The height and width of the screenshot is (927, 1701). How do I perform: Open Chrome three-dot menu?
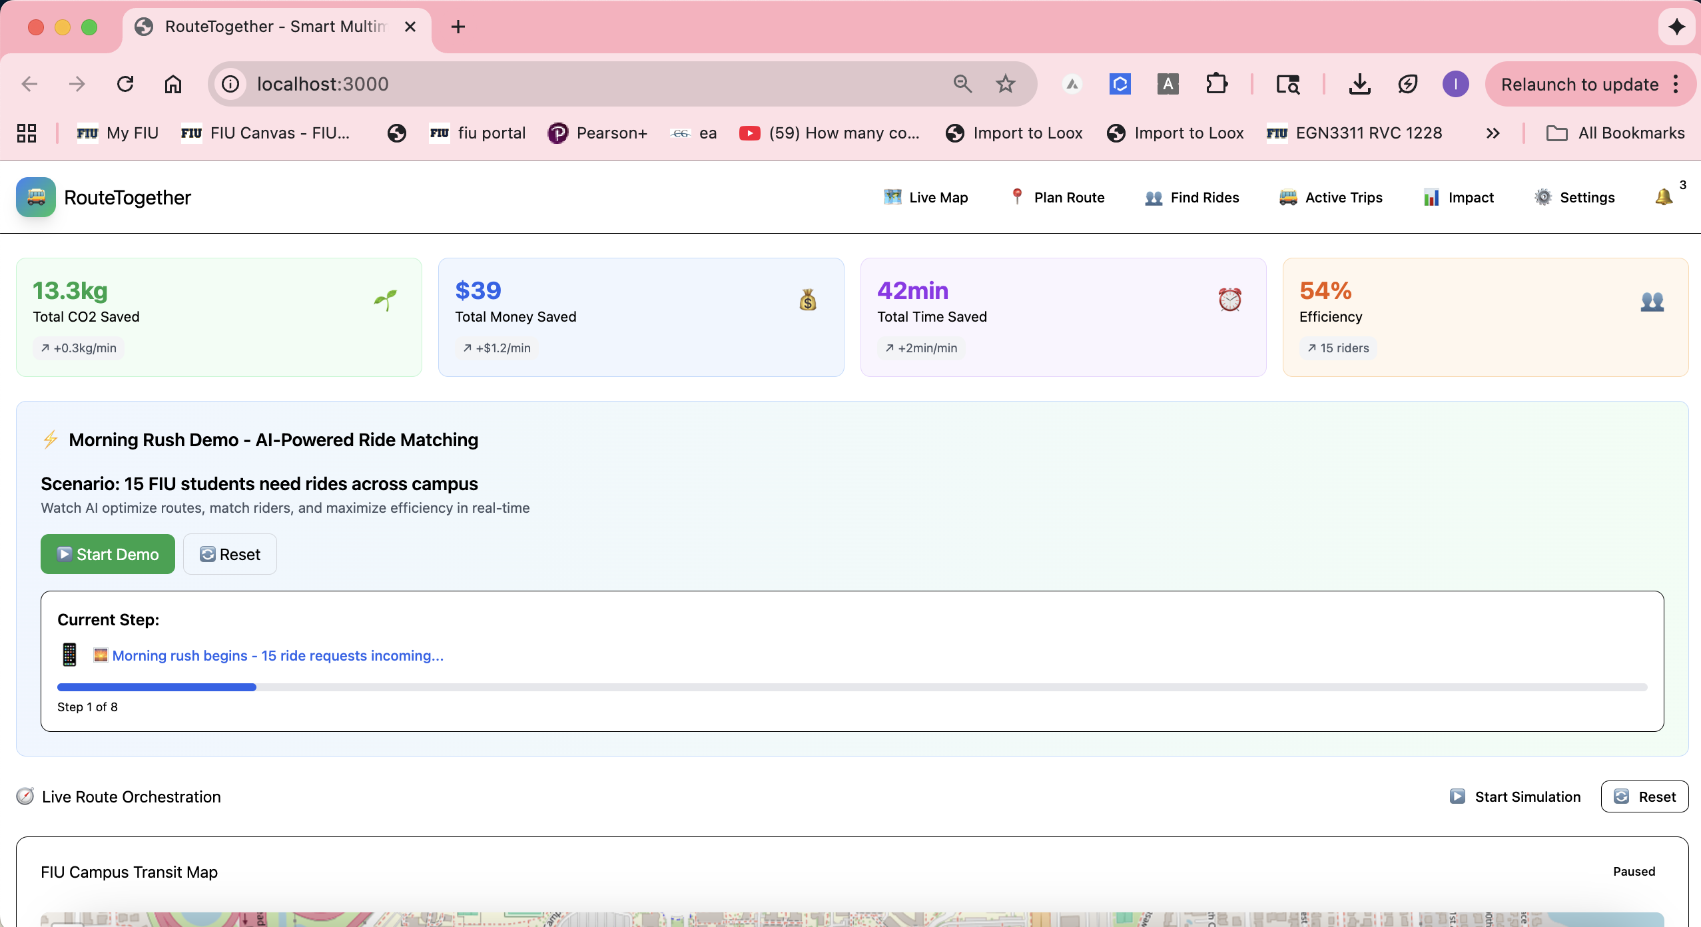1676,84
